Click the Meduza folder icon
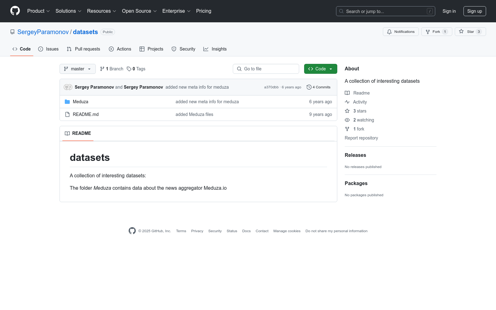 pyautogui.click(x=67, y=102)
